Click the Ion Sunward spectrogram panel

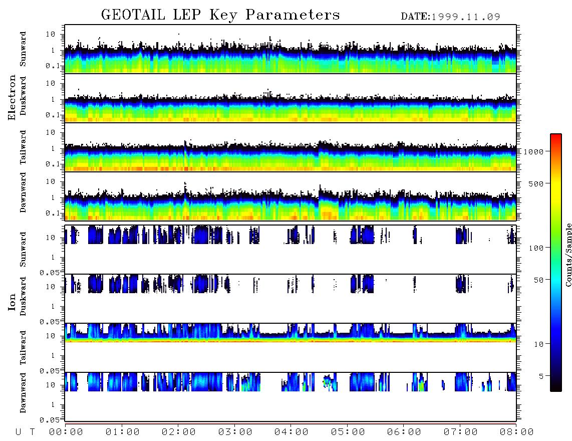coord(291,250)
